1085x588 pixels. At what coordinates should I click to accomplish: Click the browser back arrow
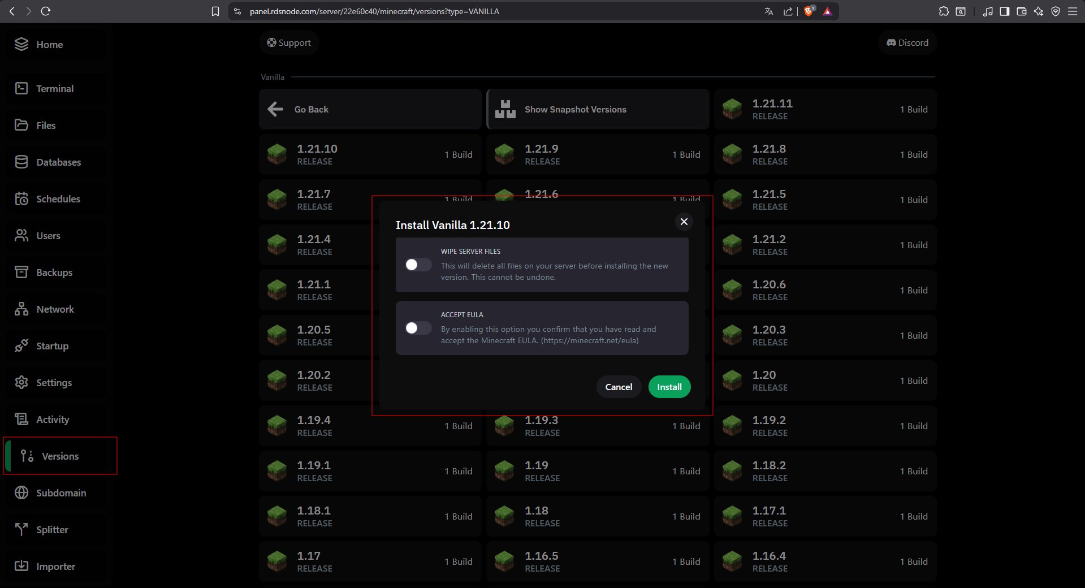[12, 11]
